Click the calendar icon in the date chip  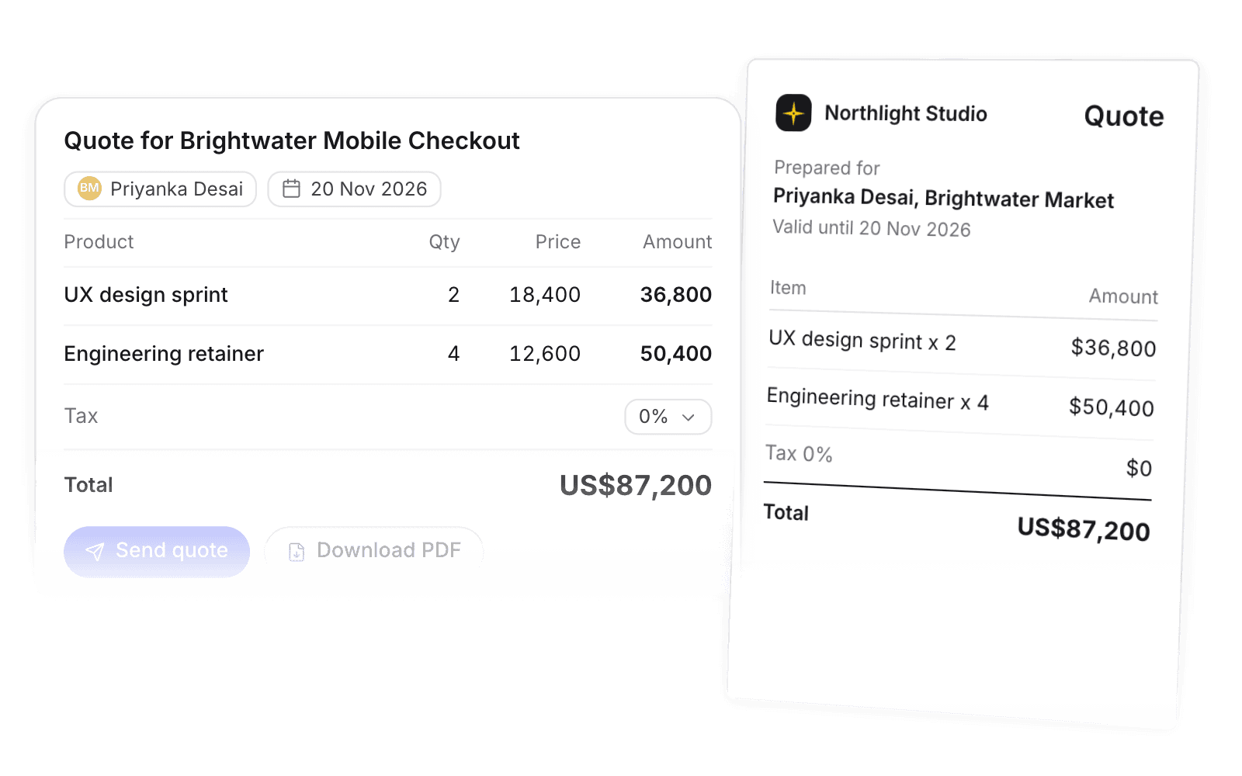[291, 189]
